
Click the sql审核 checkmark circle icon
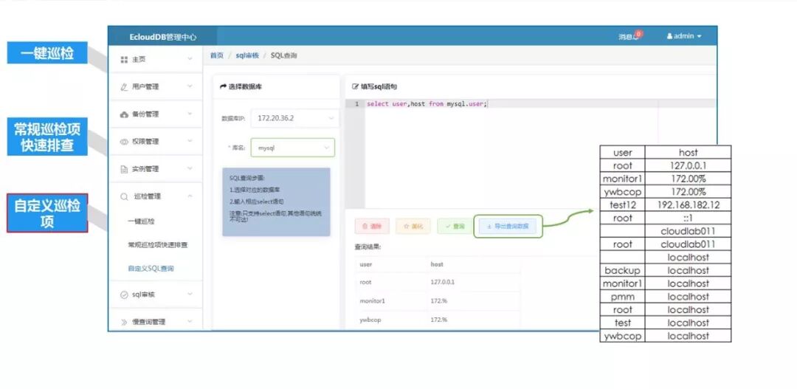(x=123, y=295)
